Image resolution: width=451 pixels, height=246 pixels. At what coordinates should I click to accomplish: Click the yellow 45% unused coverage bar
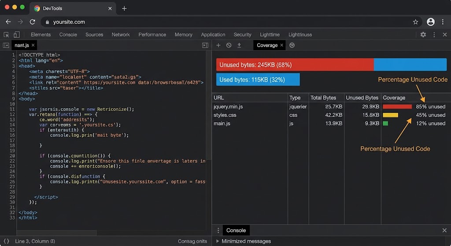point(390,115)
